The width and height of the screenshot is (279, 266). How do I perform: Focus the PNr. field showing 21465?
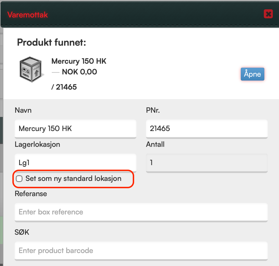[x=207, y=128]
